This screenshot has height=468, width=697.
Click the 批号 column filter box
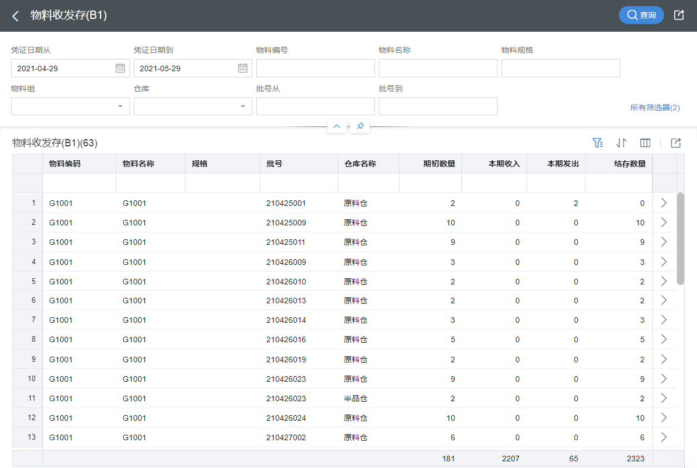coord(299,183)
